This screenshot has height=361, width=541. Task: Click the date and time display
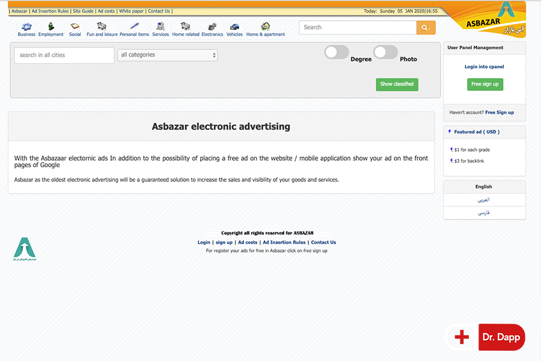(x=400, y=11)
